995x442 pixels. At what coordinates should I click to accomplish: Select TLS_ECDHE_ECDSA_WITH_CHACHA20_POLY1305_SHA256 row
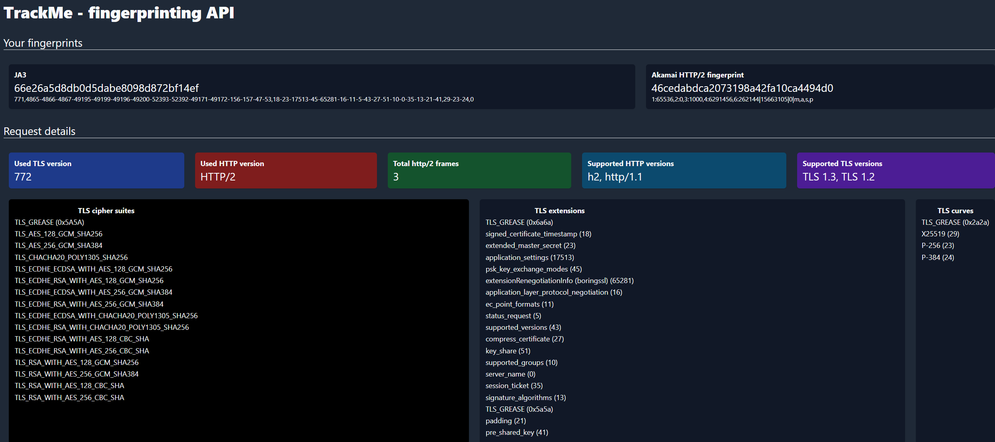[x=106, y=316]
